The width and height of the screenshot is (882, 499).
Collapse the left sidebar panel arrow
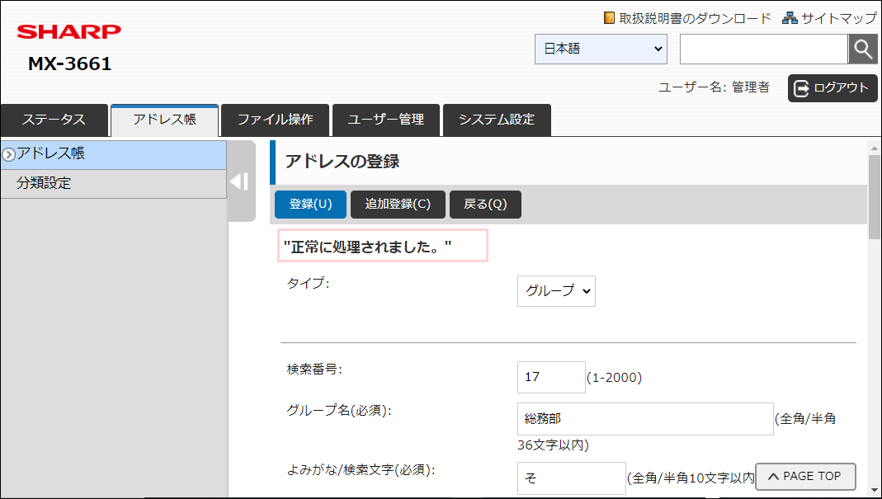[x=239, y=181]
